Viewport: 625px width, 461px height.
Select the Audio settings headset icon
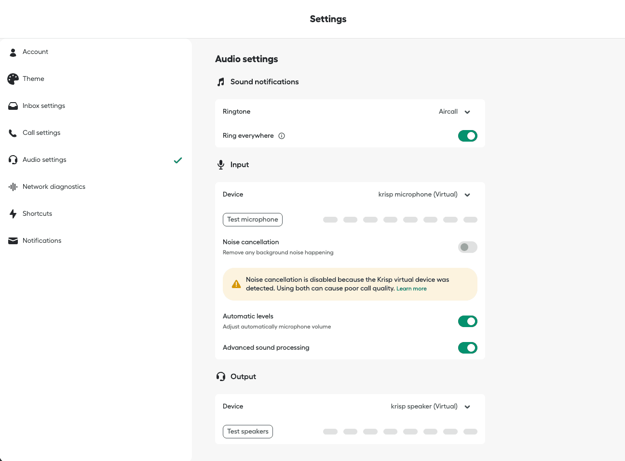[13, 159]
